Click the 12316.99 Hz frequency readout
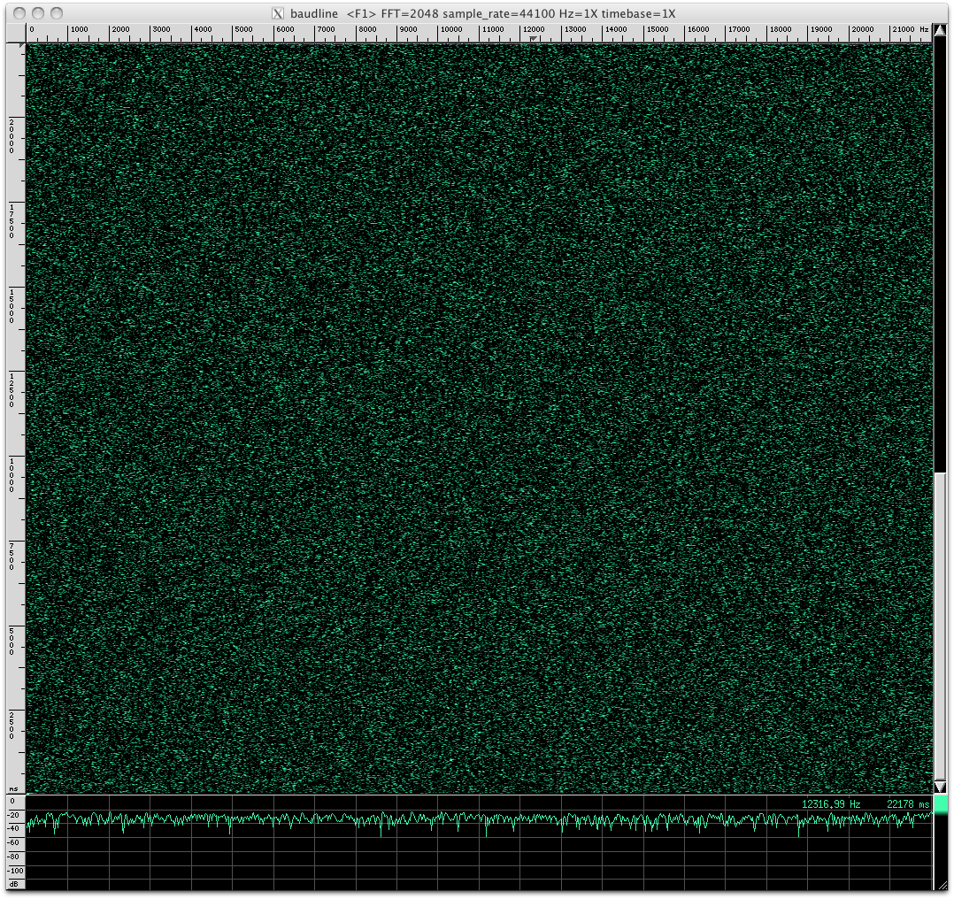 [830, 804]
